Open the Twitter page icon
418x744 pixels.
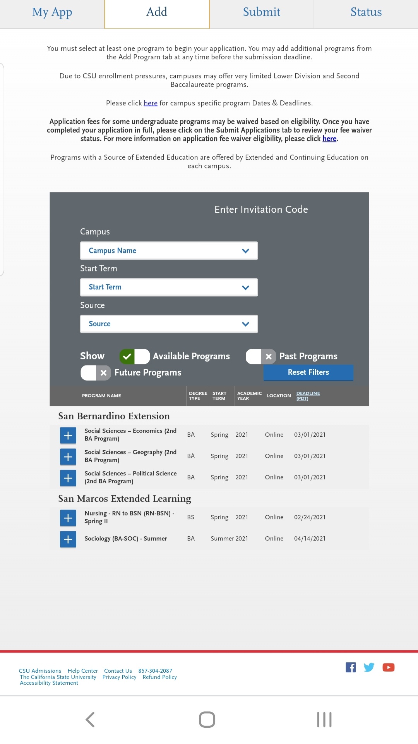(x=369, y=667)
